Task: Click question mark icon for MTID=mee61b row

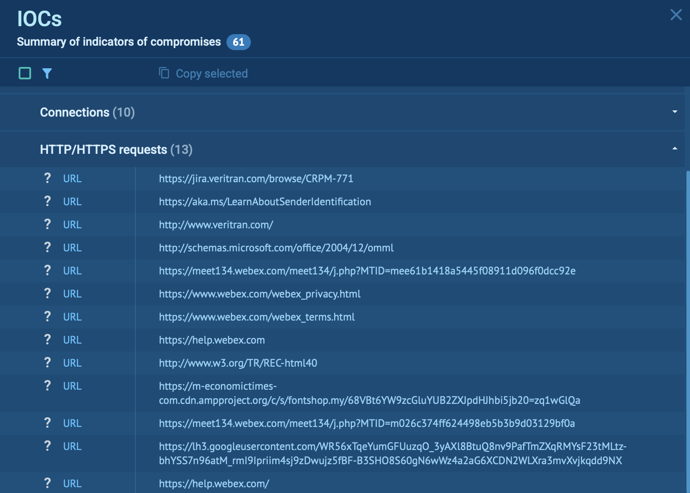Action: point(48,270)
